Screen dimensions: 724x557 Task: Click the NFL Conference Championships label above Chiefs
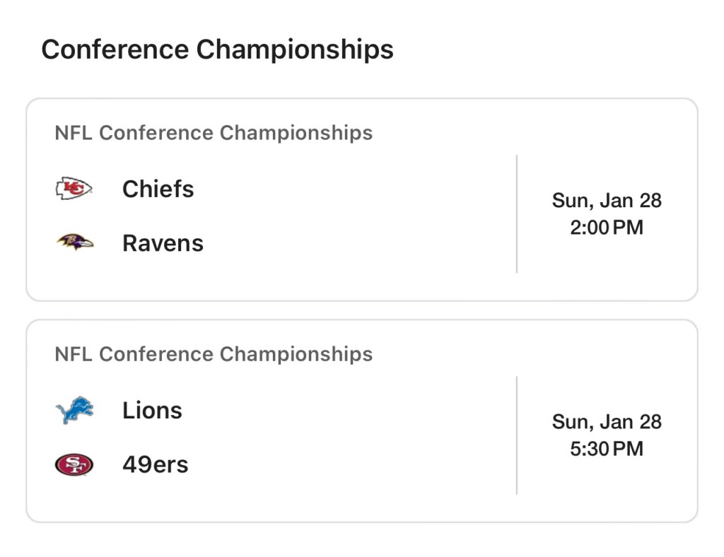tap(214, 133)
